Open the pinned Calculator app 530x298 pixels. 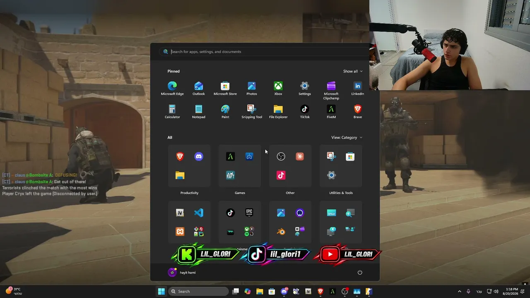point(172,111)
